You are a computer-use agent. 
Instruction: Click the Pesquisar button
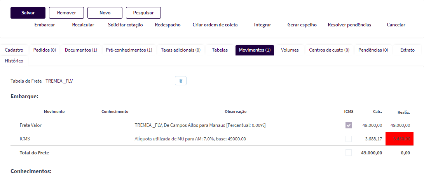coord(143,13)
